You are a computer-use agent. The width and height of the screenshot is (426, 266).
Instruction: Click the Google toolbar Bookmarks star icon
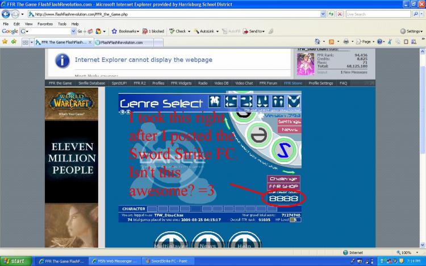coord(114,31)
